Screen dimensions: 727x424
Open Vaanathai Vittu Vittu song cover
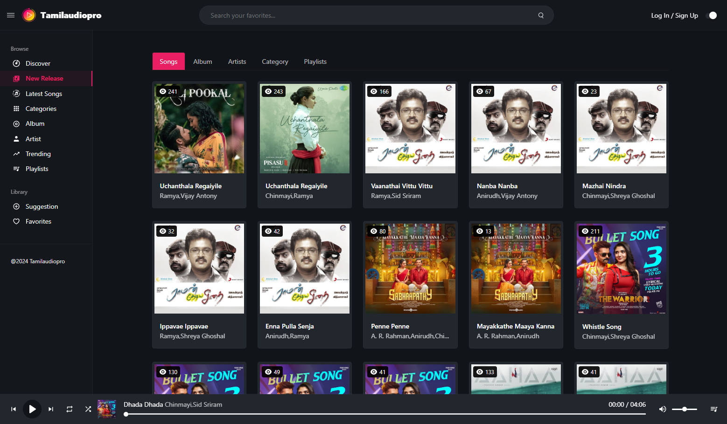(410, 129)
